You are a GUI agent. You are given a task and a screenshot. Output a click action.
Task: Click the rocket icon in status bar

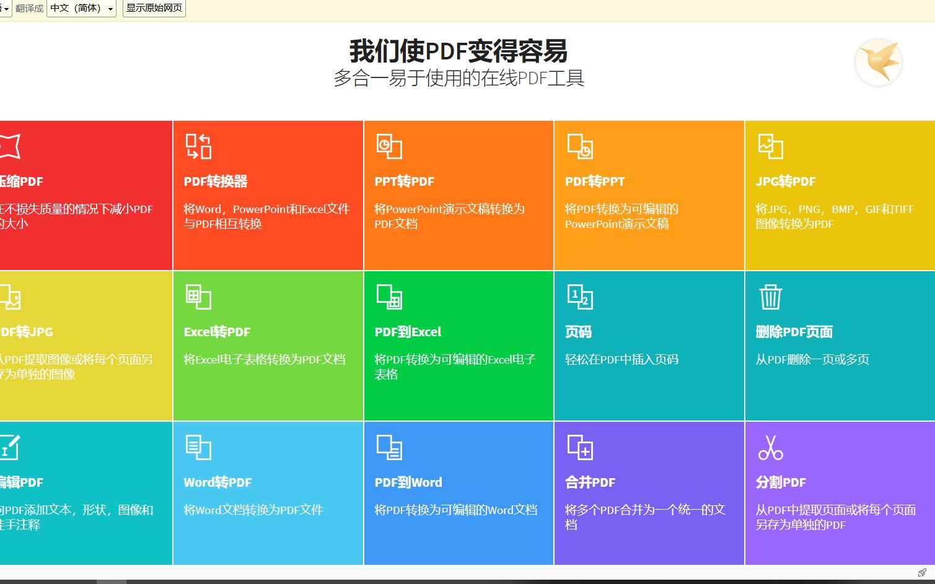pos(922,572)
